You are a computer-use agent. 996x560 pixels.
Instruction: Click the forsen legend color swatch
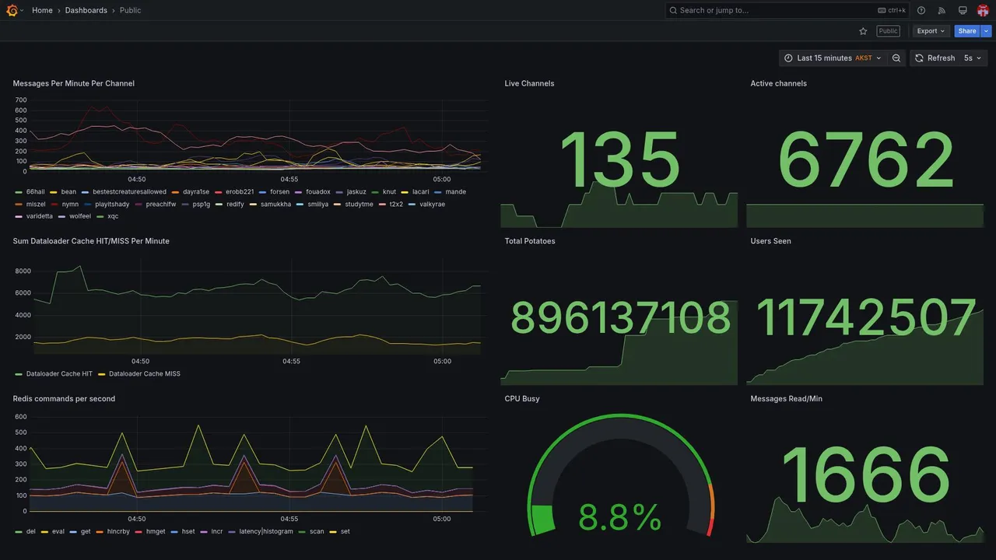[x=263, y=192]
